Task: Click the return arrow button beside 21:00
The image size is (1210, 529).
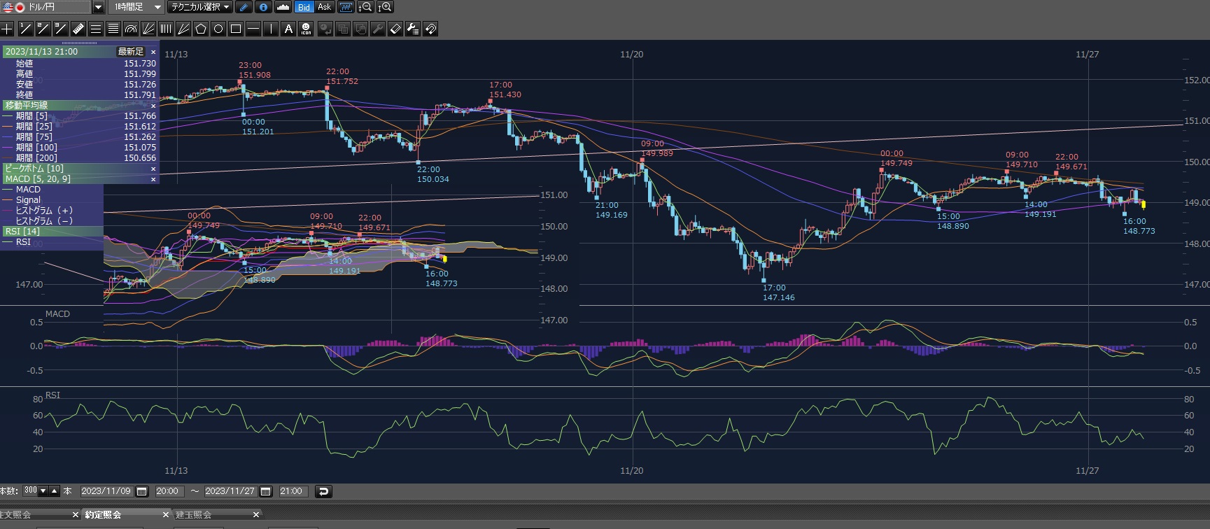Action: (x=323, y=491)
